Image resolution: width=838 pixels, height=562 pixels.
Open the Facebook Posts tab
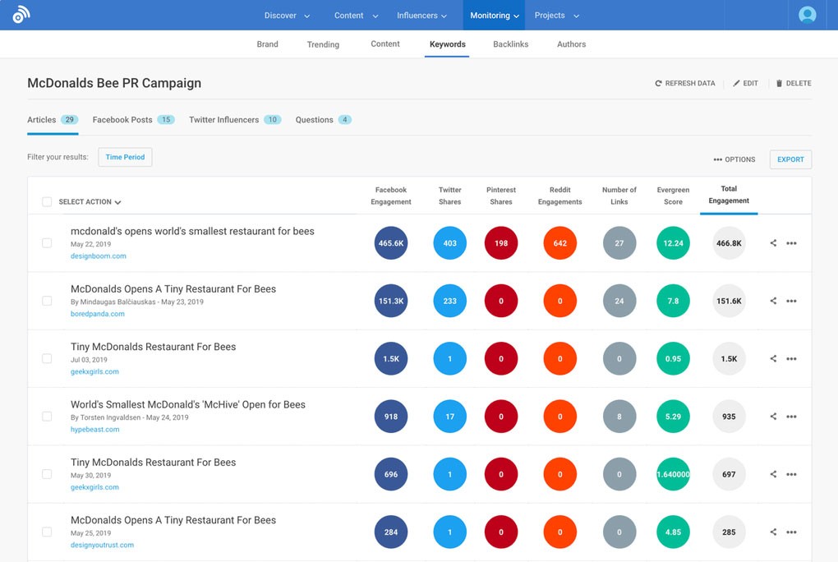133,120
